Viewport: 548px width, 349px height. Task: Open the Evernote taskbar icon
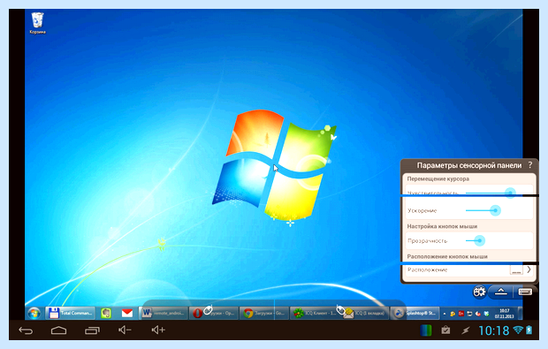click(106, 313)
